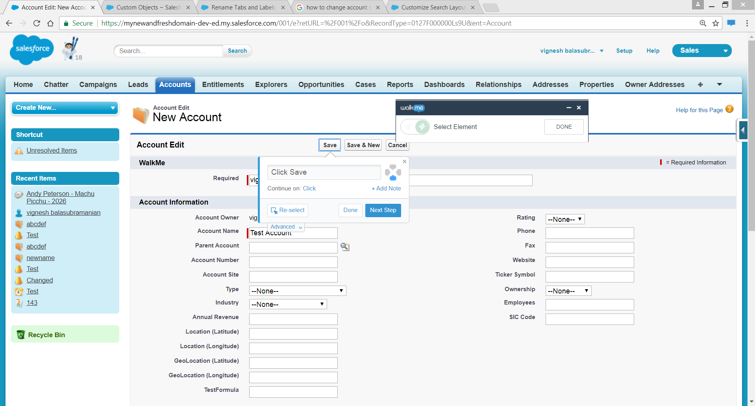Select the Dashboards tab
This screenshot has height=406, width=755.
[x=444, y=85]
